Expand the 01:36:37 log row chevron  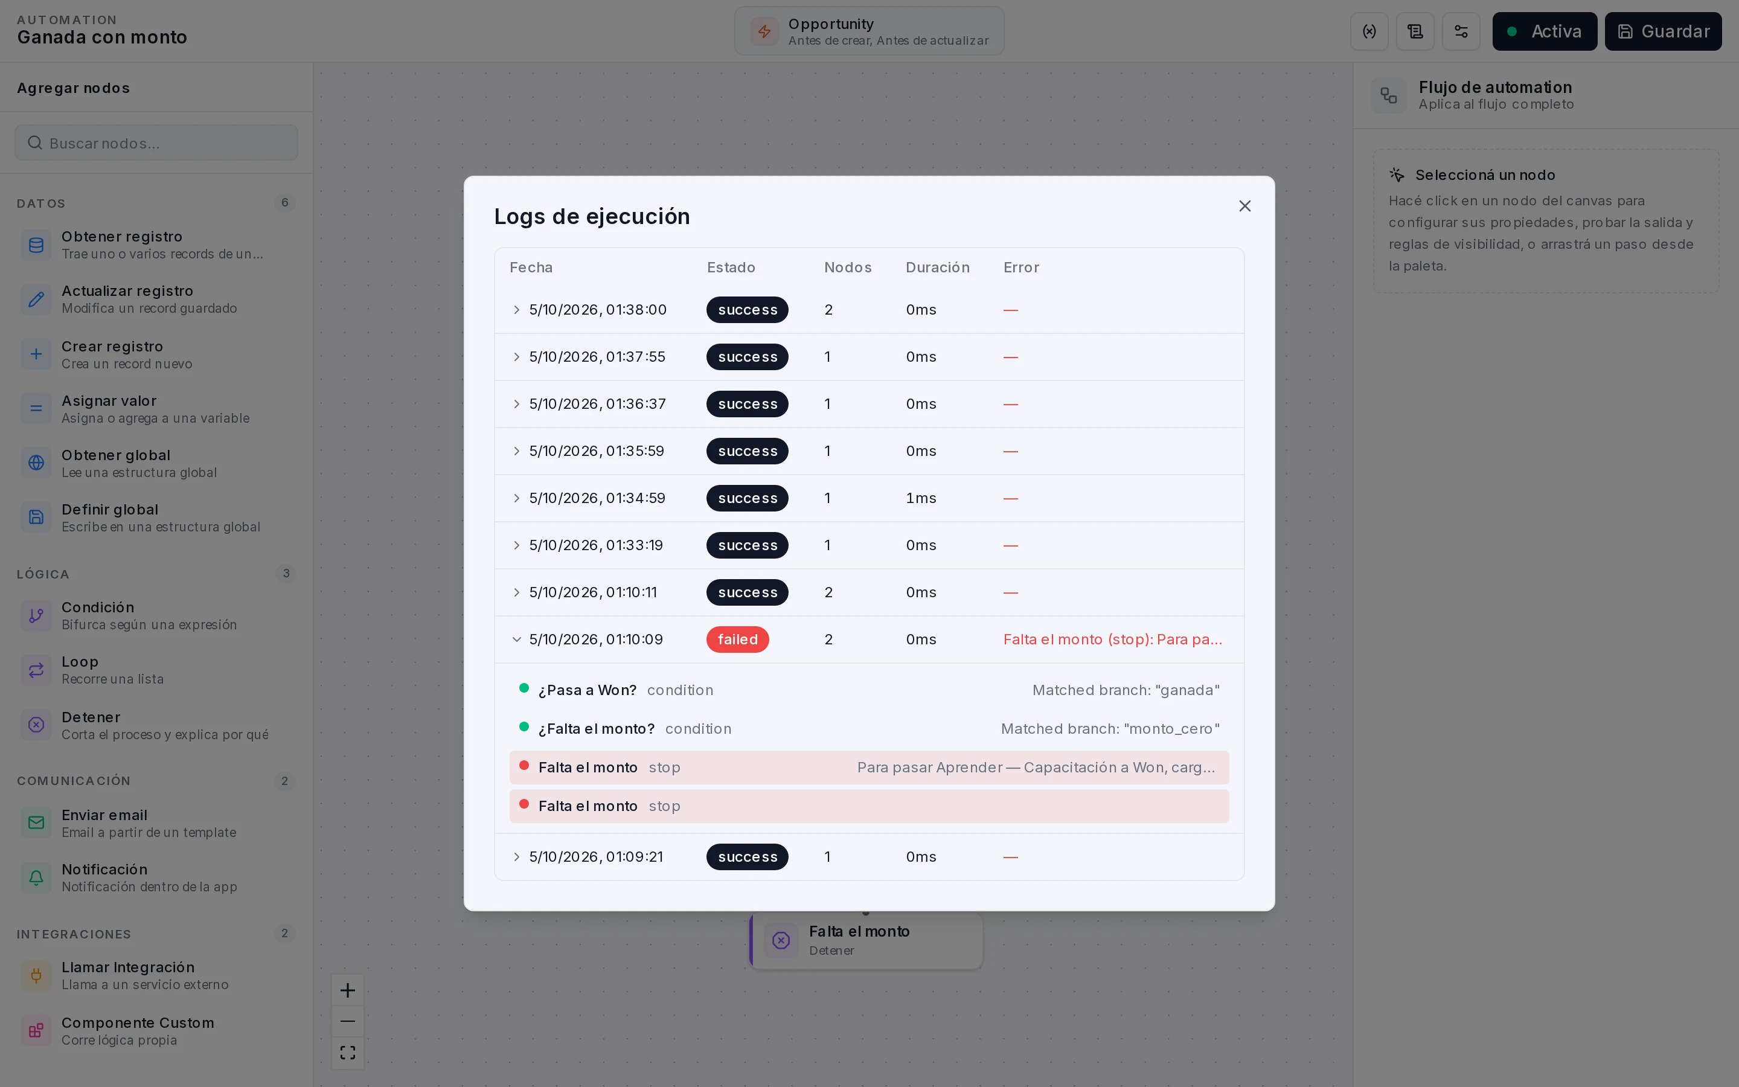pyautogui.click(x=516, y=404)
